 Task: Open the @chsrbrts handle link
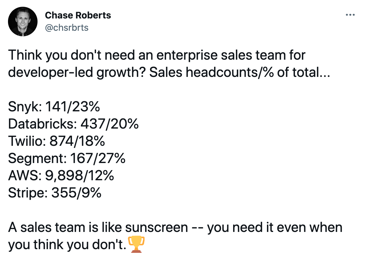click(67, 28)
